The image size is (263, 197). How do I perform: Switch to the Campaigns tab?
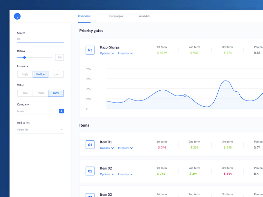pyautogui.click(x=116, y=16)
